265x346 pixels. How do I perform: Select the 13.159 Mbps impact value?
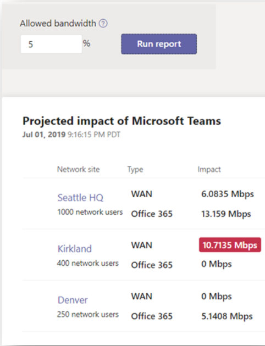[x=226, y=214]
